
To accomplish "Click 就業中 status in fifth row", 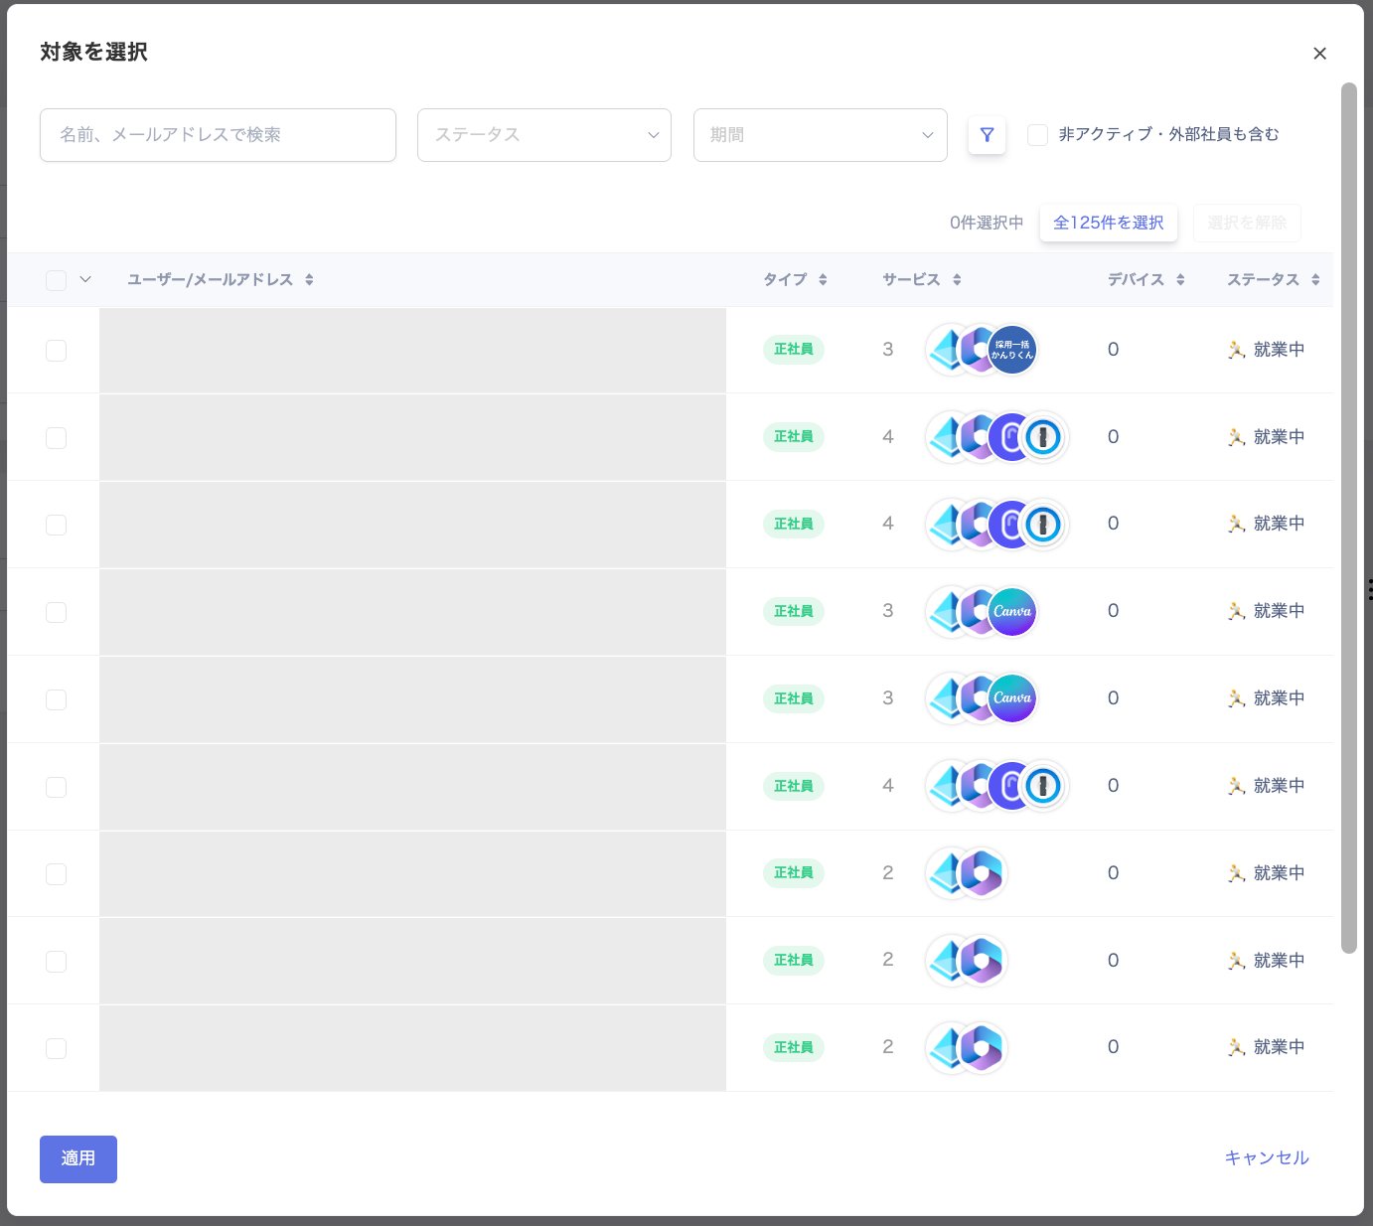I will pos(1280,698).
